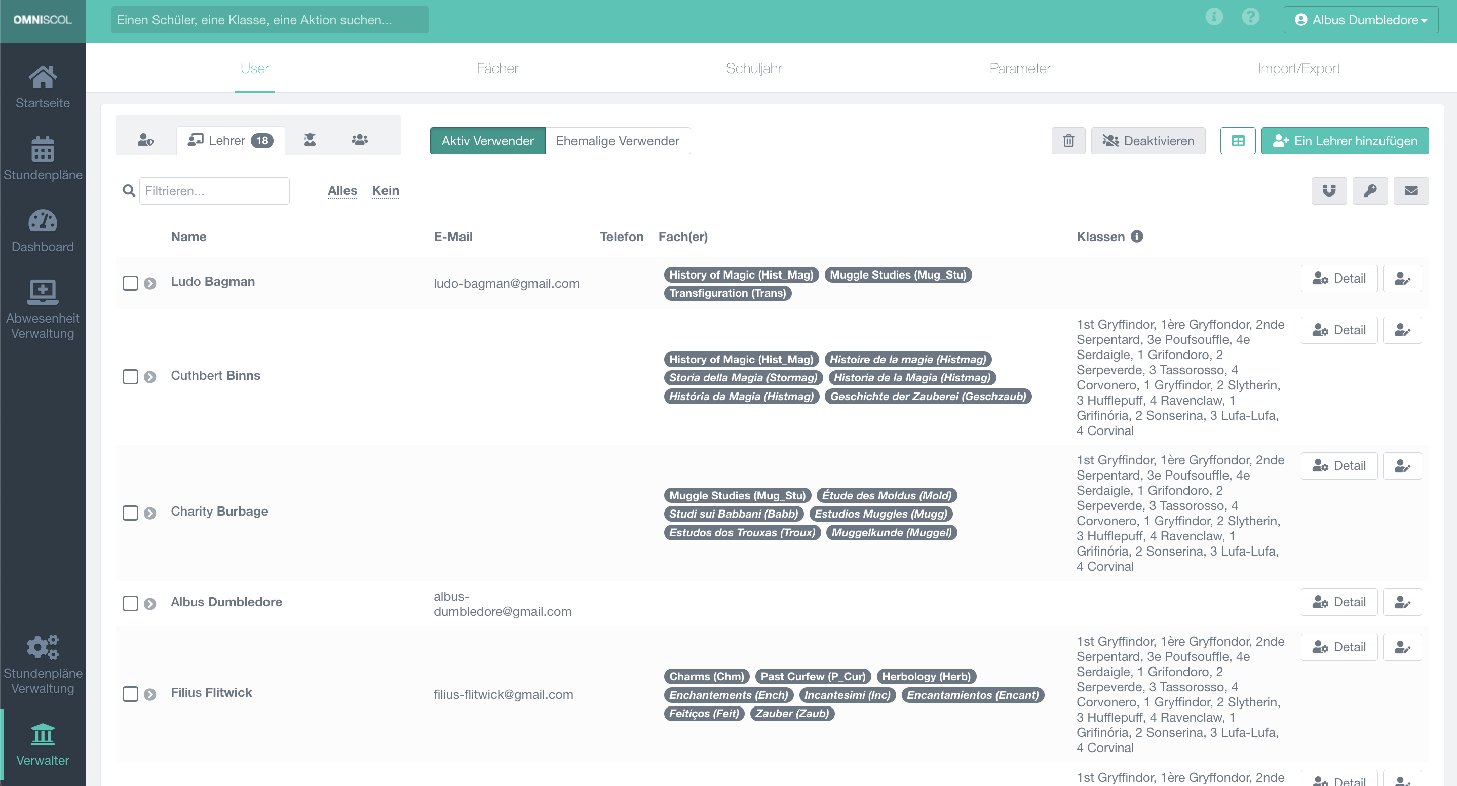
Task: Show Ehemalige Verwender list
Action: [617, 141]
